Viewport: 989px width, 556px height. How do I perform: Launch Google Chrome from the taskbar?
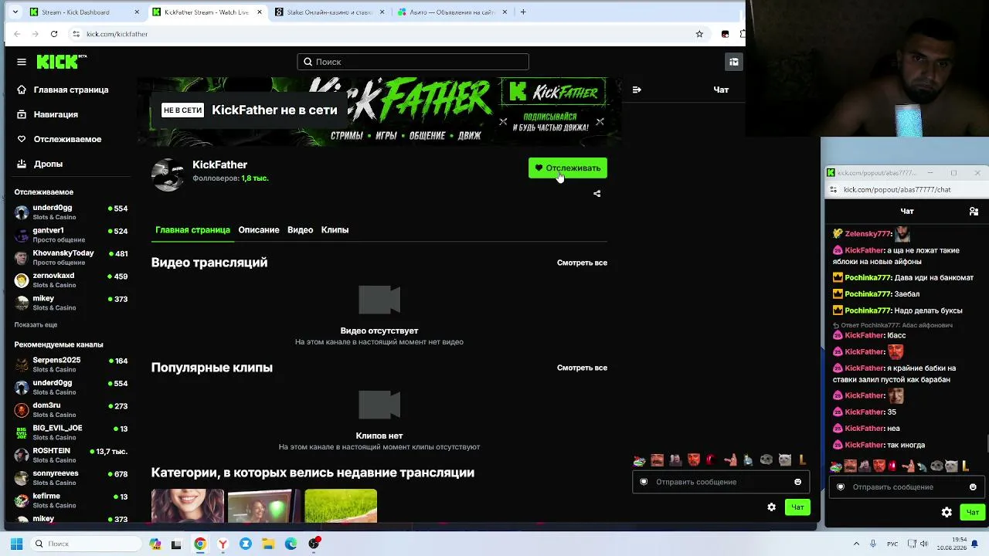pyautogui.click(x=200, y=544)
